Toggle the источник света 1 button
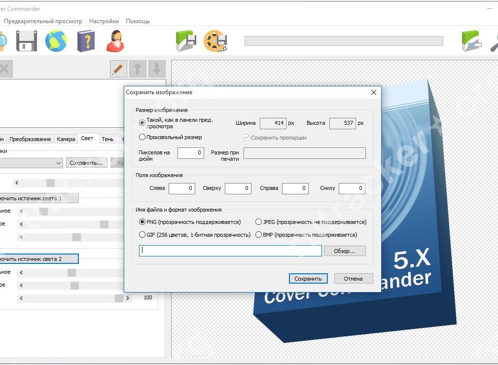The height and width of the screenshot is (365, 498). pyautogui.click(x=39, y=198)
